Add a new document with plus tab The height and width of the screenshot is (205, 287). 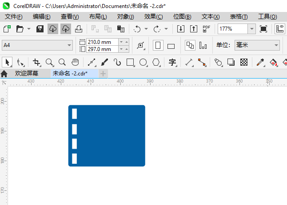pyautogui.click(x=103, y=74)
